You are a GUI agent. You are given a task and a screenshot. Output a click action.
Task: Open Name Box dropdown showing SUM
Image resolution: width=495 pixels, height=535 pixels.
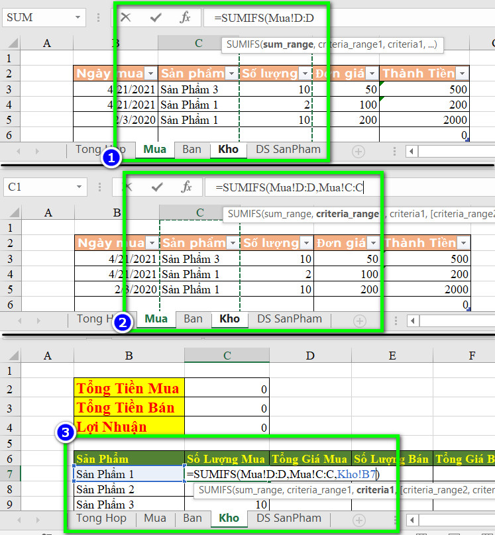78,17
